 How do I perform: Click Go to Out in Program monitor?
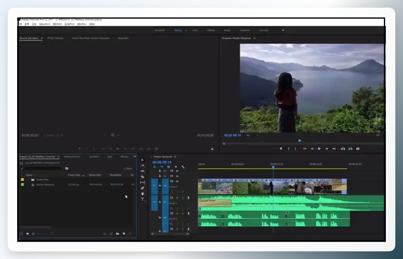[334, 149]
